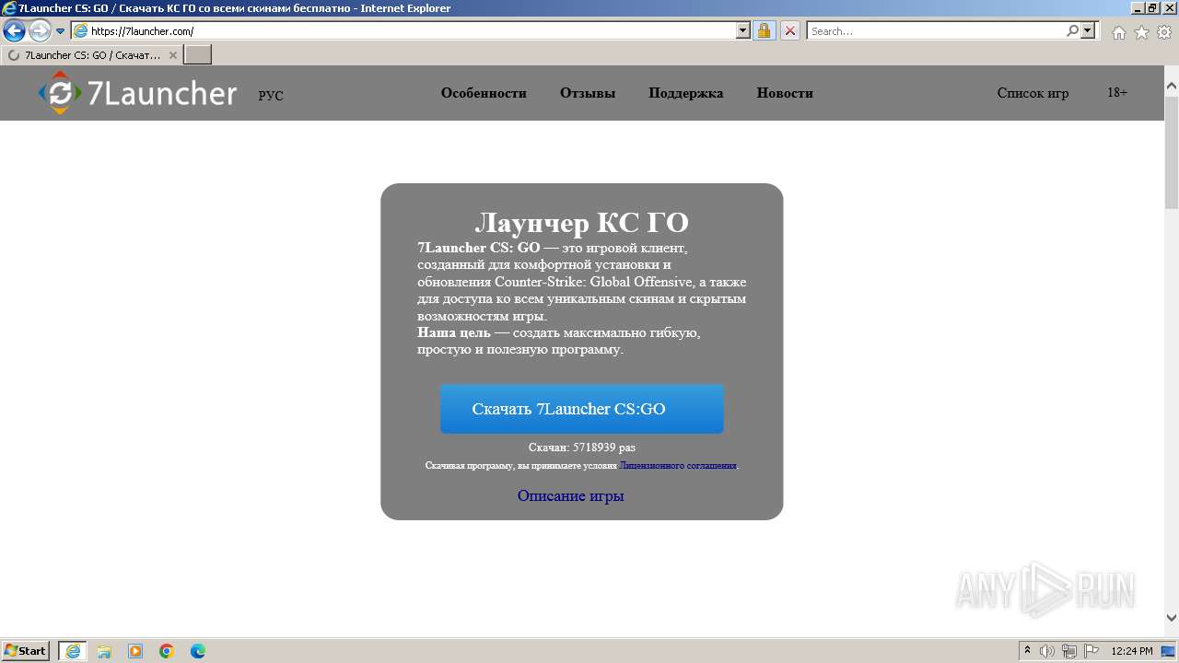This screenshot has height=663, width=1179.
Task: Stop loading with the red X button
Action: [x=790, y=30]
